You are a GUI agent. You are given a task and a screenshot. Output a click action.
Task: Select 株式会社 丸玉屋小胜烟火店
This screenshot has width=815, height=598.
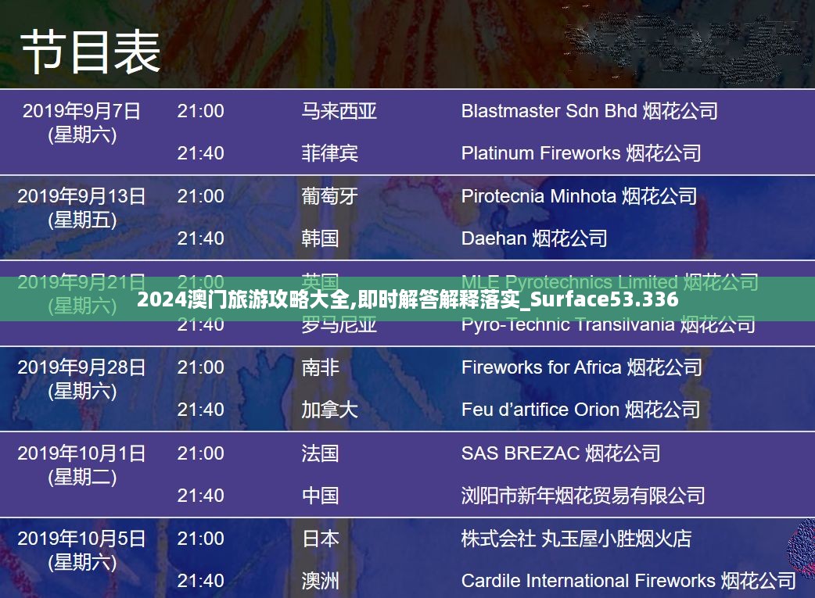pos(576,539)
